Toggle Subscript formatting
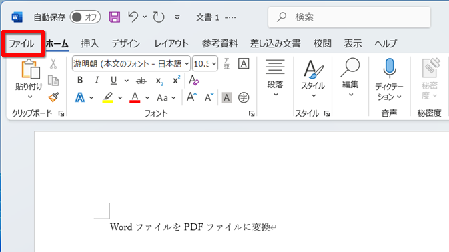Viewport: 449px width, 252px height. coord(159,81)
